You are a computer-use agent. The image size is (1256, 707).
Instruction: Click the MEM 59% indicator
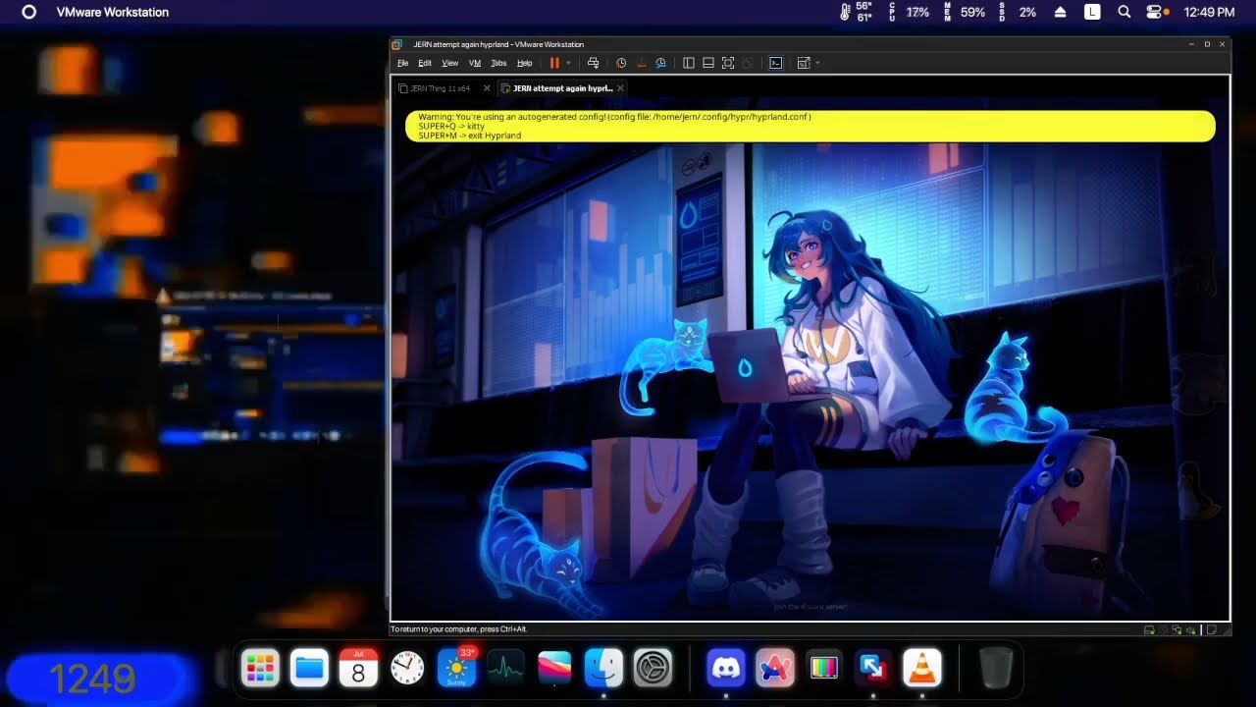pyautogui.click(x=965, y=12)
